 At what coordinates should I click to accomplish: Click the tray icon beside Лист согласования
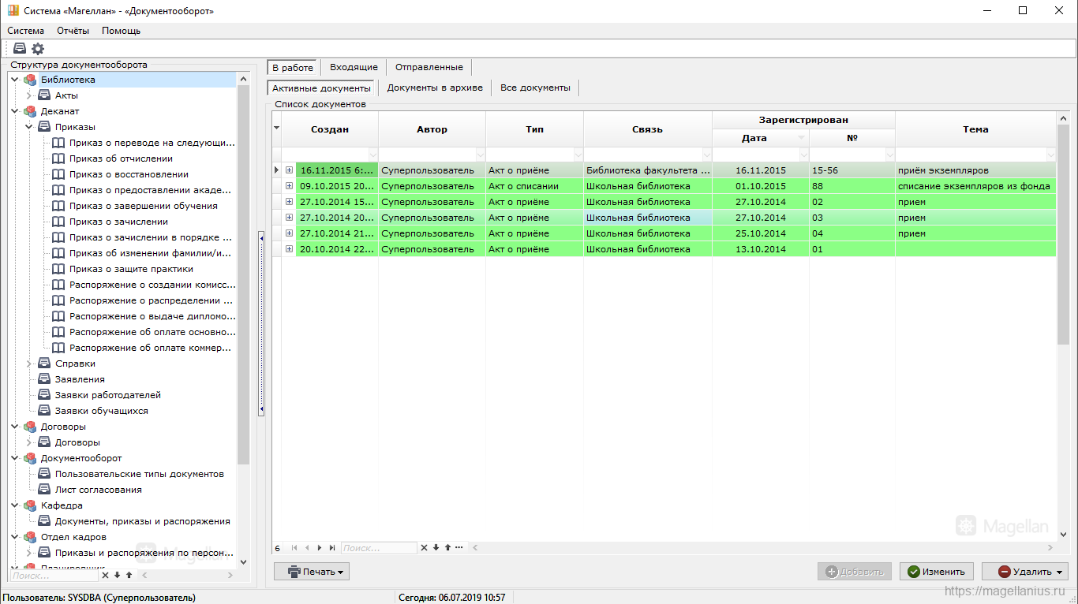click(44, 490)
